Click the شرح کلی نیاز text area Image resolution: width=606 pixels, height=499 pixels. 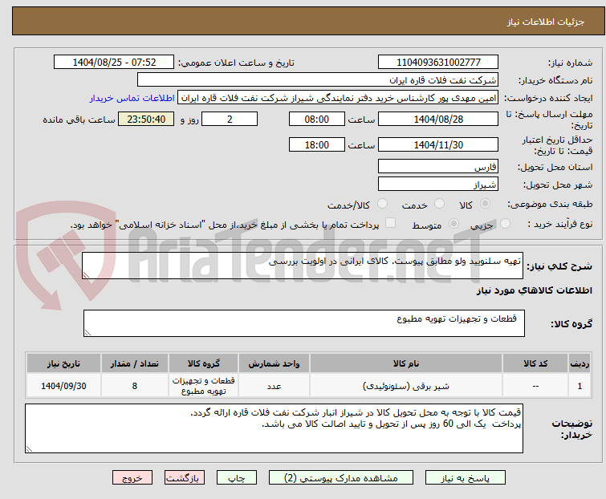pyautogui.click(x=303, y=266)
